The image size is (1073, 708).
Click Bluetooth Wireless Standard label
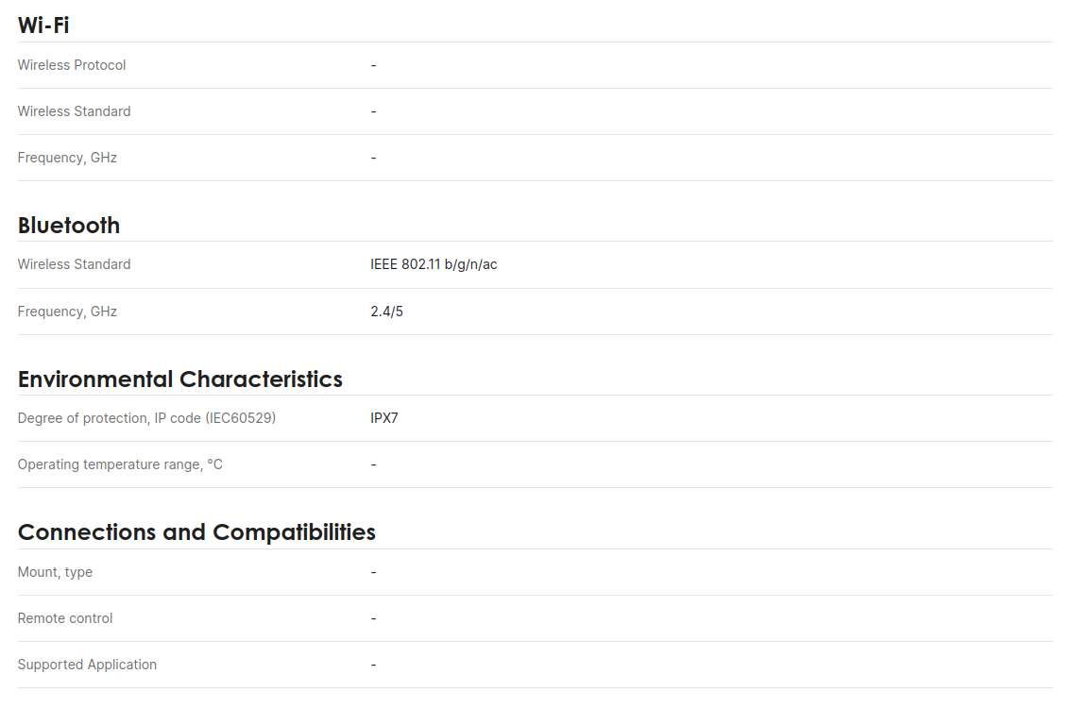[74, 264]
